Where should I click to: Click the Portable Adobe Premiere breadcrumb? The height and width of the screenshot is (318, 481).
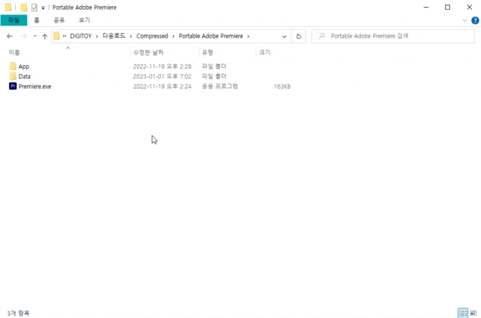pyautogui.click(x=211, y=36)
